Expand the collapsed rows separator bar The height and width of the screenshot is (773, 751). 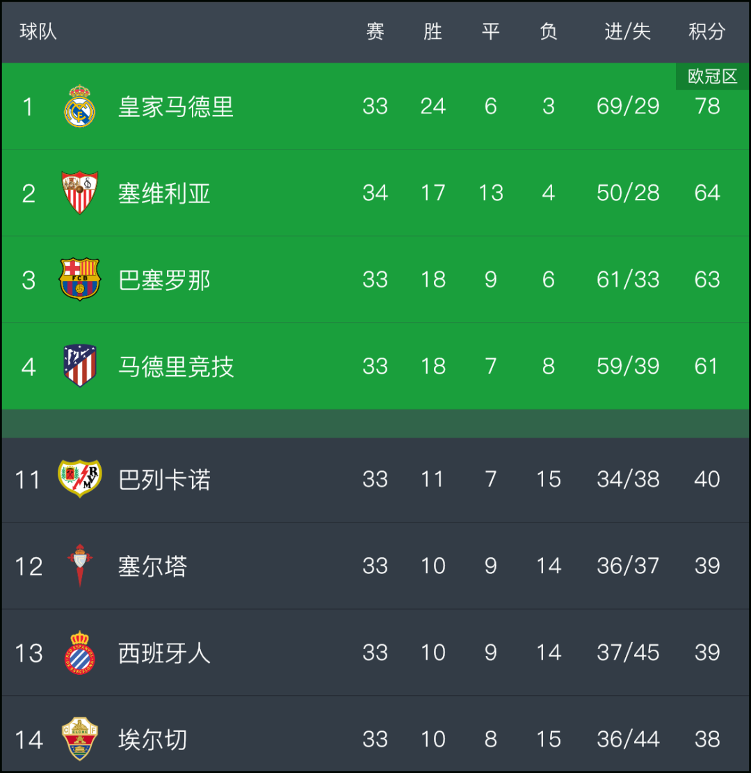375,424
